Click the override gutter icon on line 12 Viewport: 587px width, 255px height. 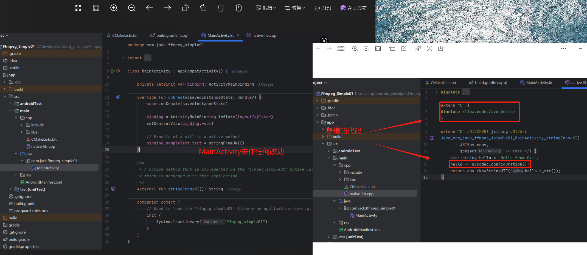coord(118,97)
